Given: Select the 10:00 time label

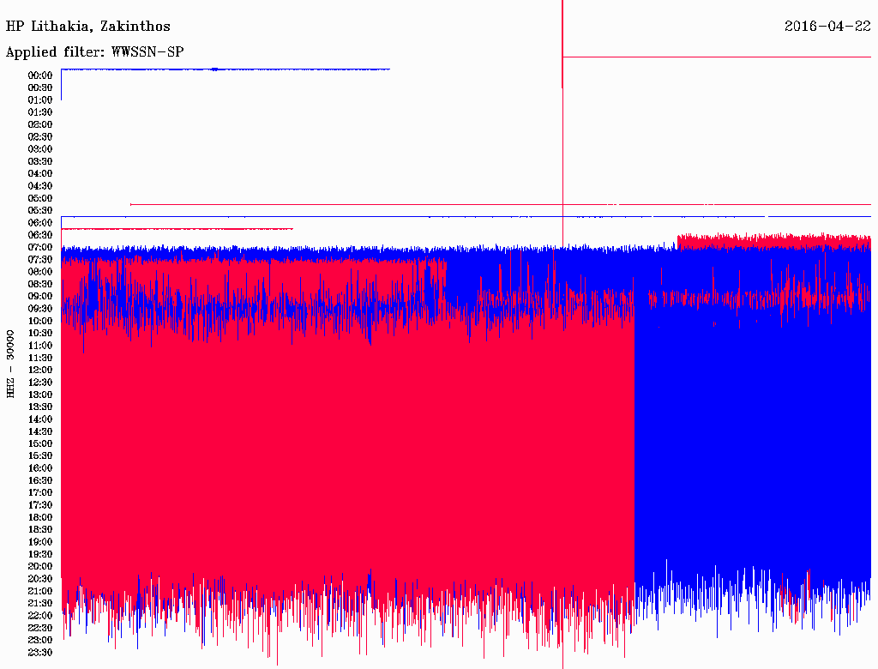Looking at the screenshot, I should coord(40,321).
